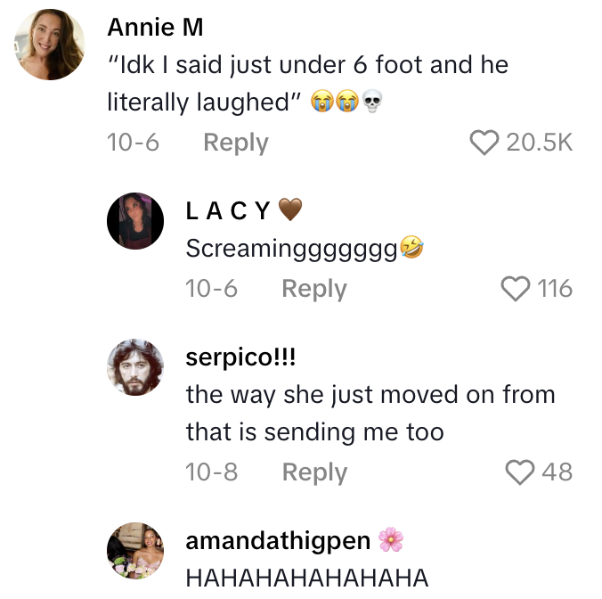This screenshot has height=599, width=602.
Task: Reply to Annie M's comment
Action: click(235, 143)
